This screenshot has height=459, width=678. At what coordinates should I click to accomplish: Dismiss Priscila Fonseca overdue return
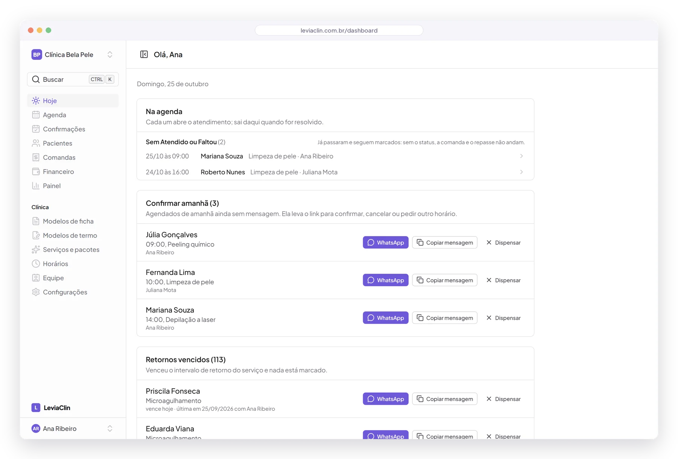click(504, 399)
